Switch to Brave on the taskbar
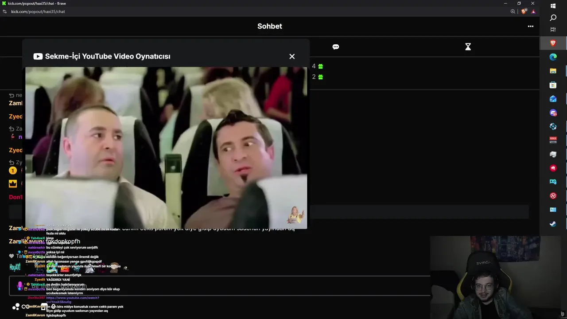 point(553,43)
